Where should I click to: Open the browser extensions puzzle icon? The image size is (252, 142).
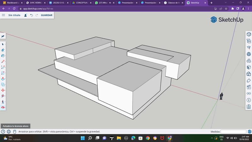(232, 9)
